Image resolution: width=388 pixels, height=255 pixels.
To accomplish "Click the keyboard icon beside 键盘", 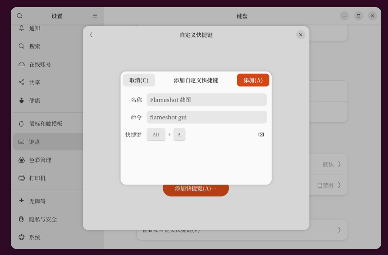I will 22,142.
